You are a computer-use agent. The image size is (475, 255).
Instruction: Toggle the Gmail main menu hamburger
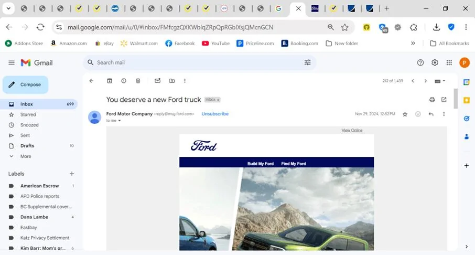pos(12,62)
